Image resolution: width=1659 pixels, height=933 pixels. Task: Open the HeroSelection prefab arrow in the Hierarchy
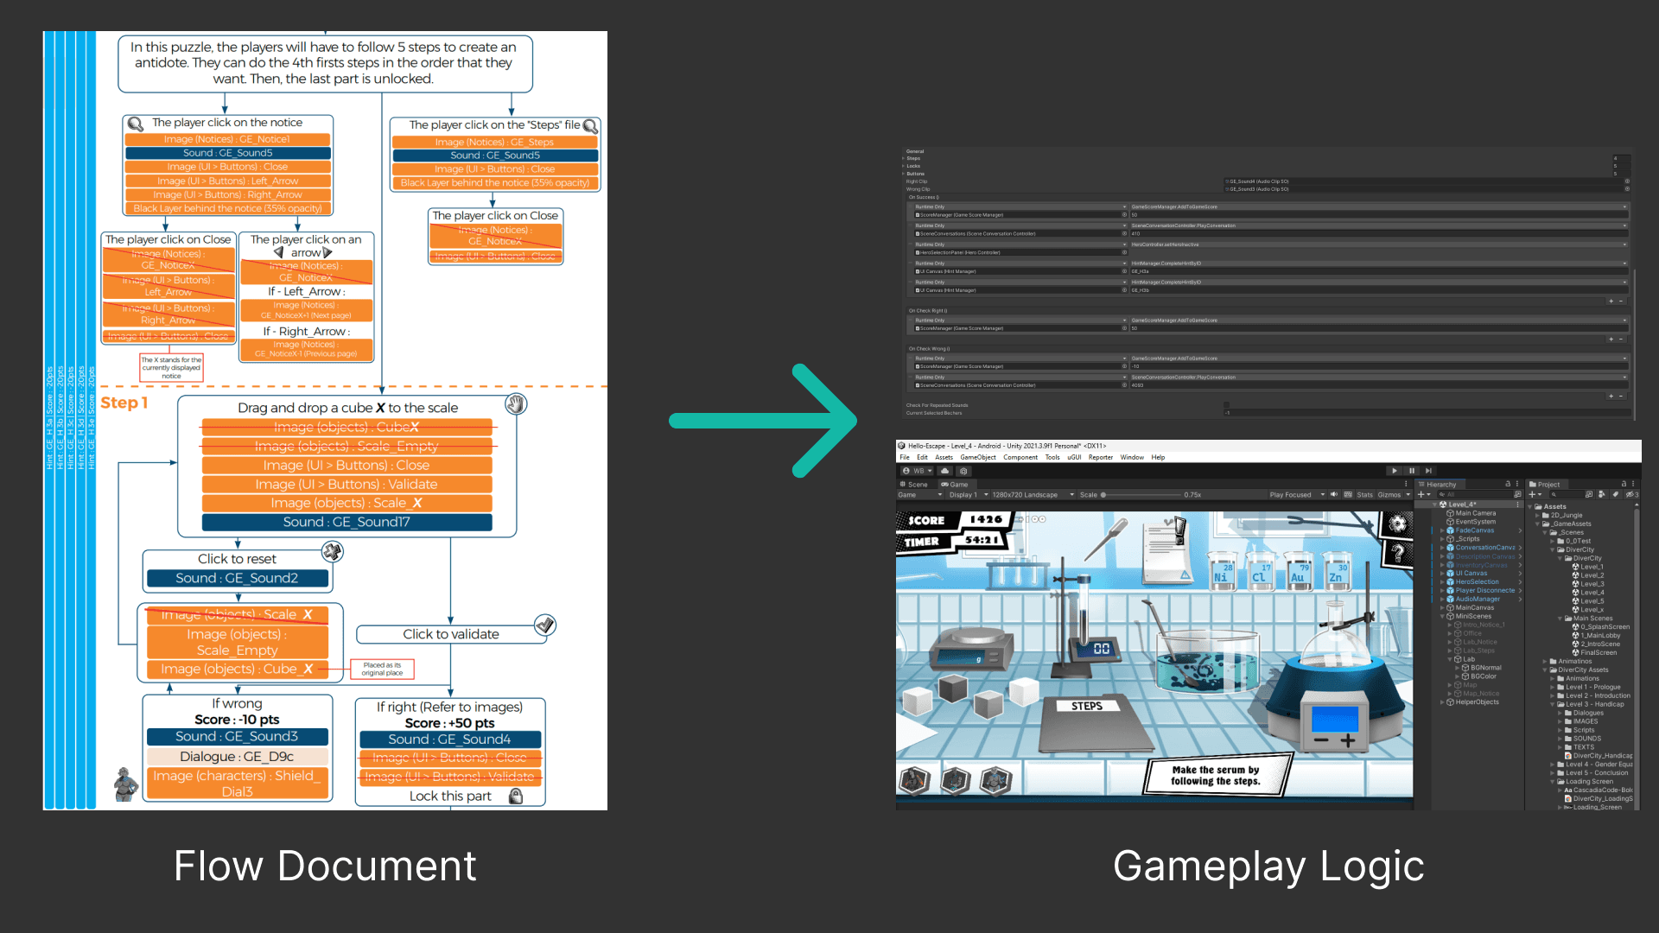pos(1520,582)
